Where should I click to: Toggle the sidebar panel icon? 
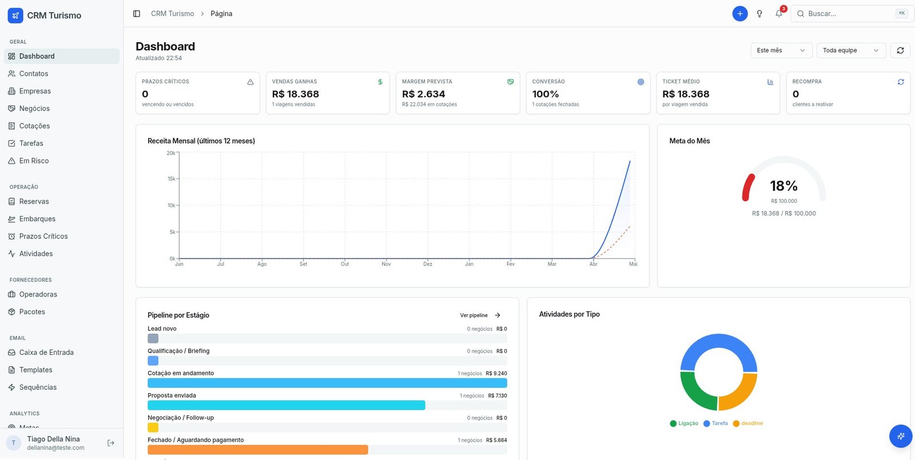pos(137,14)
